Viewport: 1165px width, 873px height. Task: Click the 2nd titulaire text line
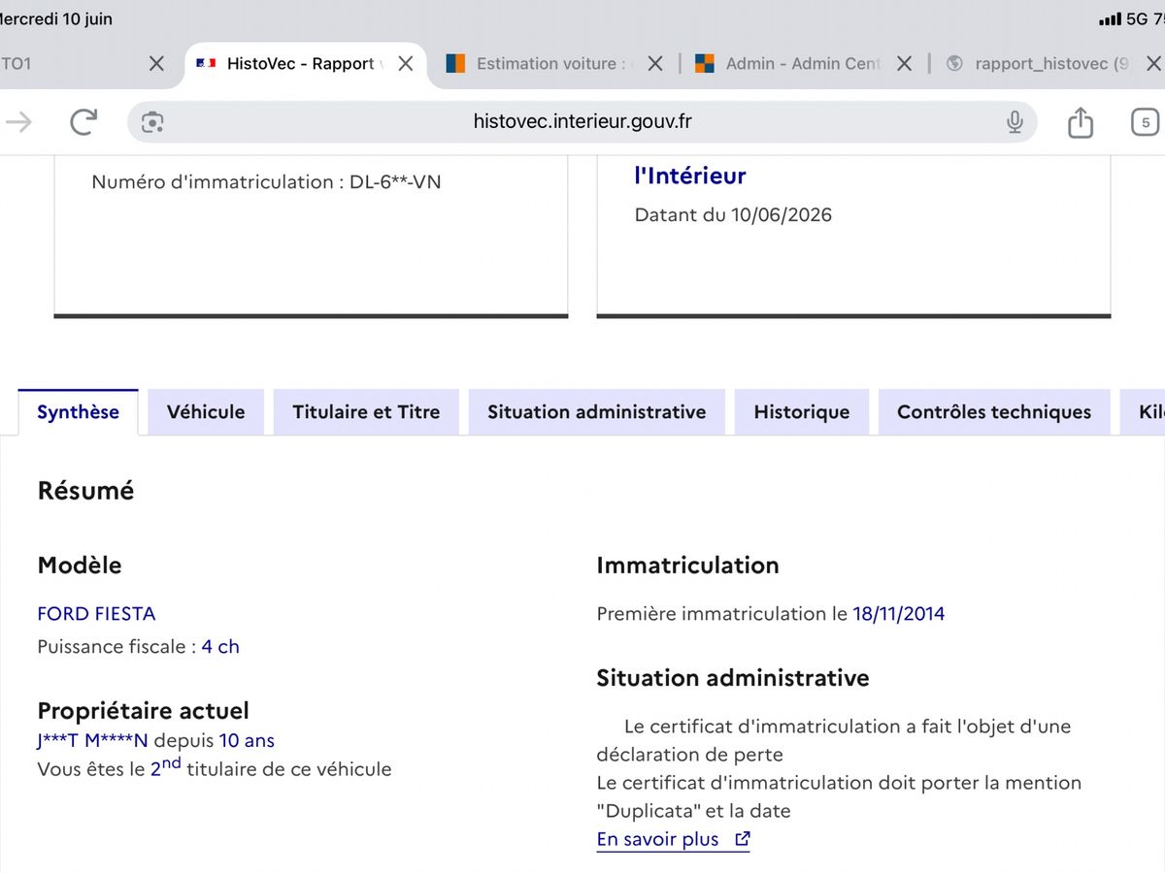tap(215, 769)
